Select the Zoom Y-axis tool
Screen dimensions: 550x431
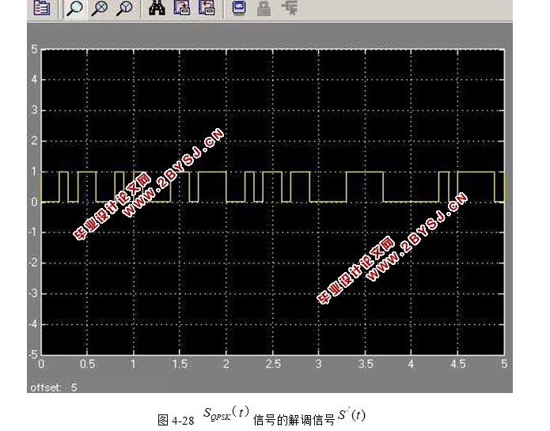coord(124,9)
